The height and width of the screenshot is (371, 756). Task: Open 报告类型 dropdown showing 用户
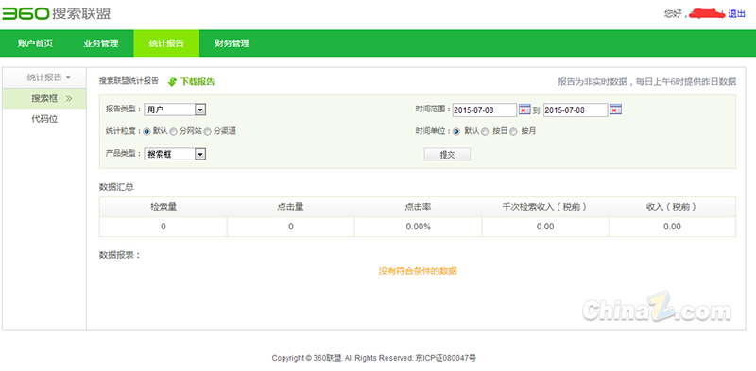tap(175, 110)
